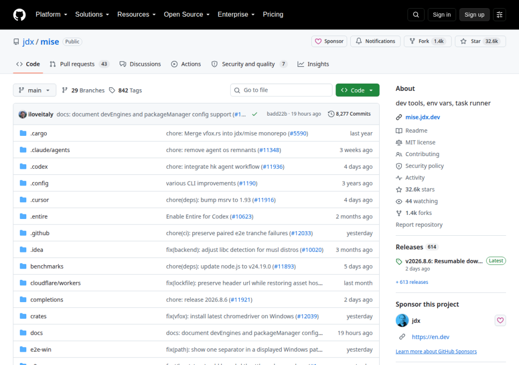This screenshot has width=519, height=365.
Task: Click the jdx sponsor avatar
Action: (402, 320)
